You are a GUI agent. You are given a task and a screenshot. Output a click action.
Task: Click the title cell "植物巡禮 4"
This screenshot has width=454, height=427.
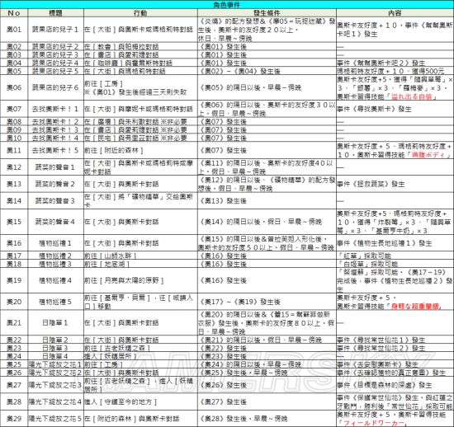(55, 280)
